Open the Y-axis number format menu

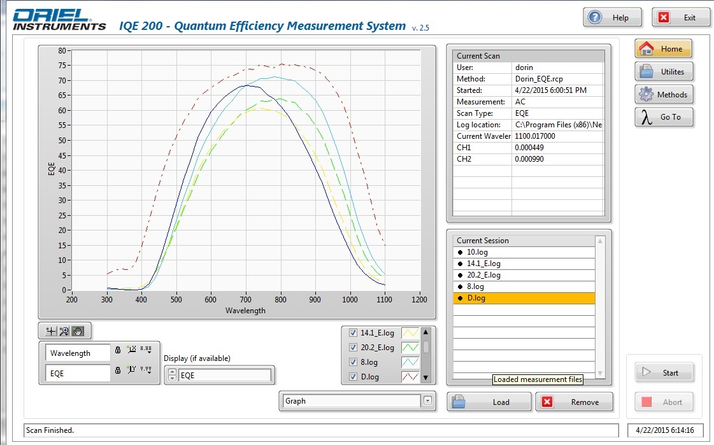[x=146, y=369]
